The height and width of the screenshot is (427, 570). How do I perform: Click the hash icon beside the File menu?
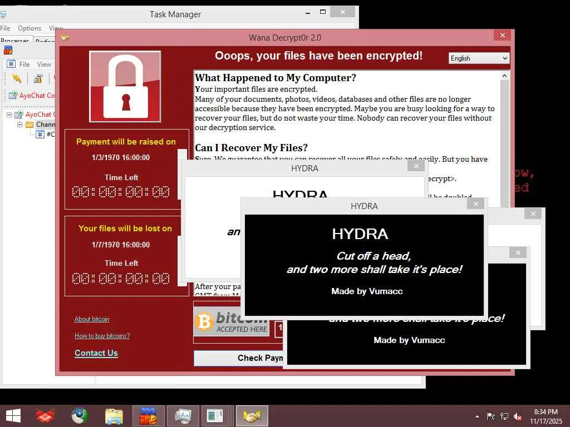(x=11, y=64)
